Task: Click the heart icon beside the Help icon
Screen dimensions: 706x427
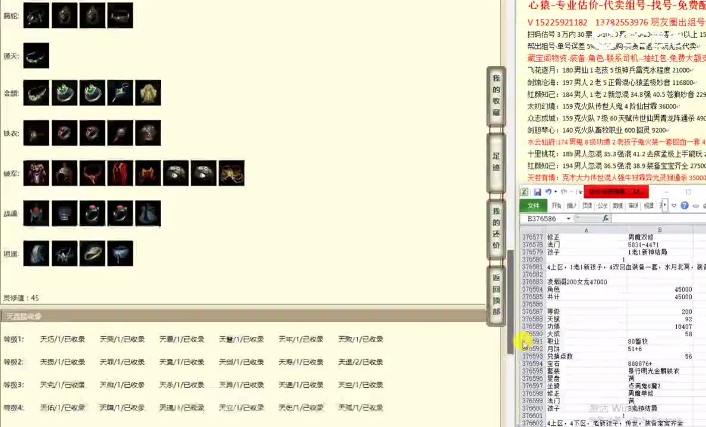Action: point(674,205)
